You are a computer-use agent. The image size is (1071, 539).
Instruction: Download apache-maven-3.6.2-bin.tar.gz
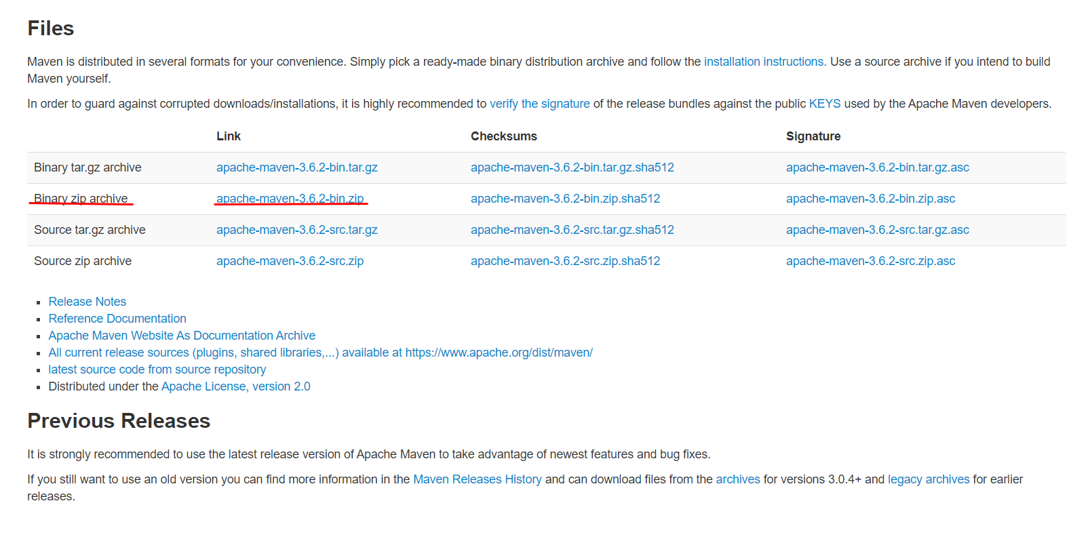pos(297,167)
